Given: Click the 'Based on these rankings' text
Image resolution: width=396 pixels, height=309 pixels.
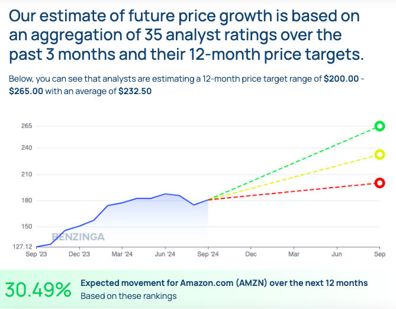Looking at the screenshot, I should coord(128,296).
